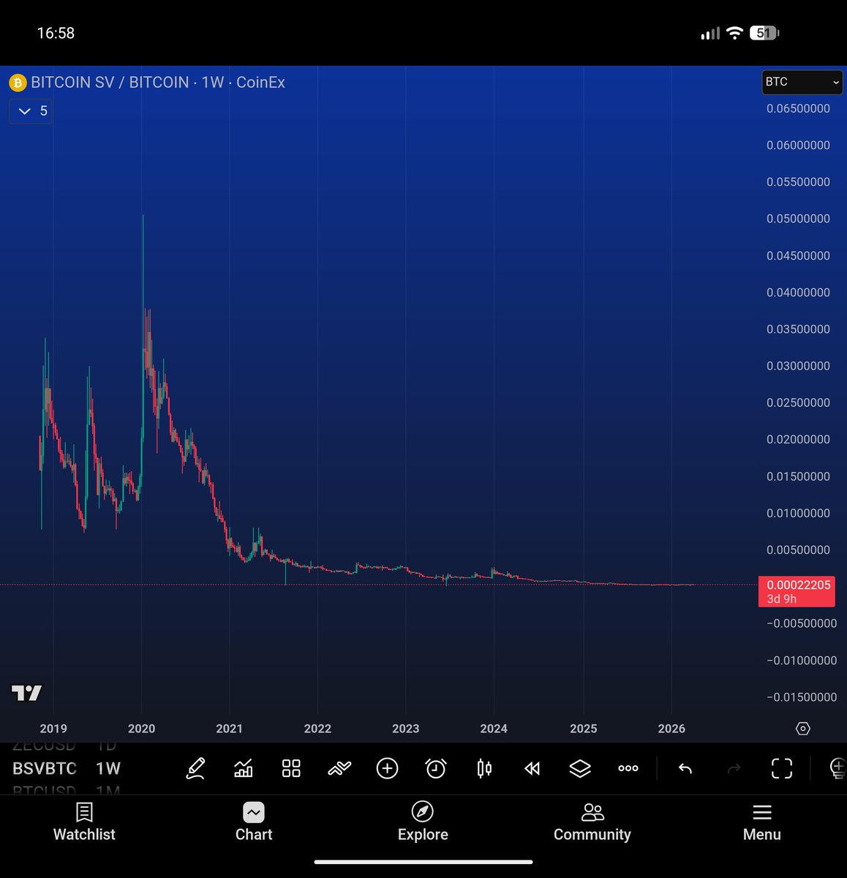Open the layout templates grid icon
847x878 pixels.
click(291, 768)
